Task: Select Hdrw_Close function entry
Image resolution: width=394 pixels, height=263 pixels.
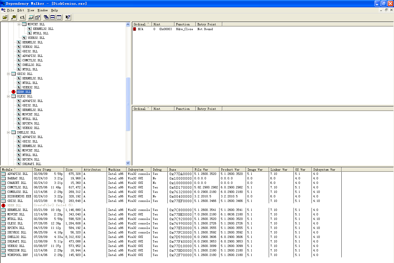Action: [x=184, y=29]
